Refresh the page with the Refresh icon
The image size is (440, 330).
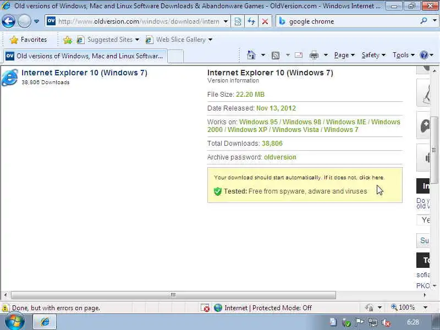point(251,21)
